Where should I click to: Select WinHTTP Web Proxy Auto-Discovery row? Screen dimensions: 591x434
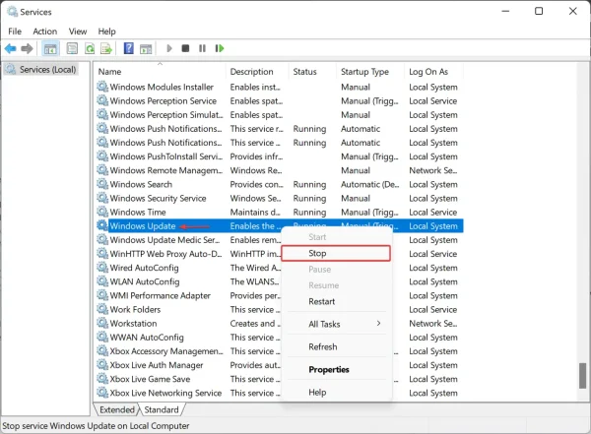(x=280, y=254)
